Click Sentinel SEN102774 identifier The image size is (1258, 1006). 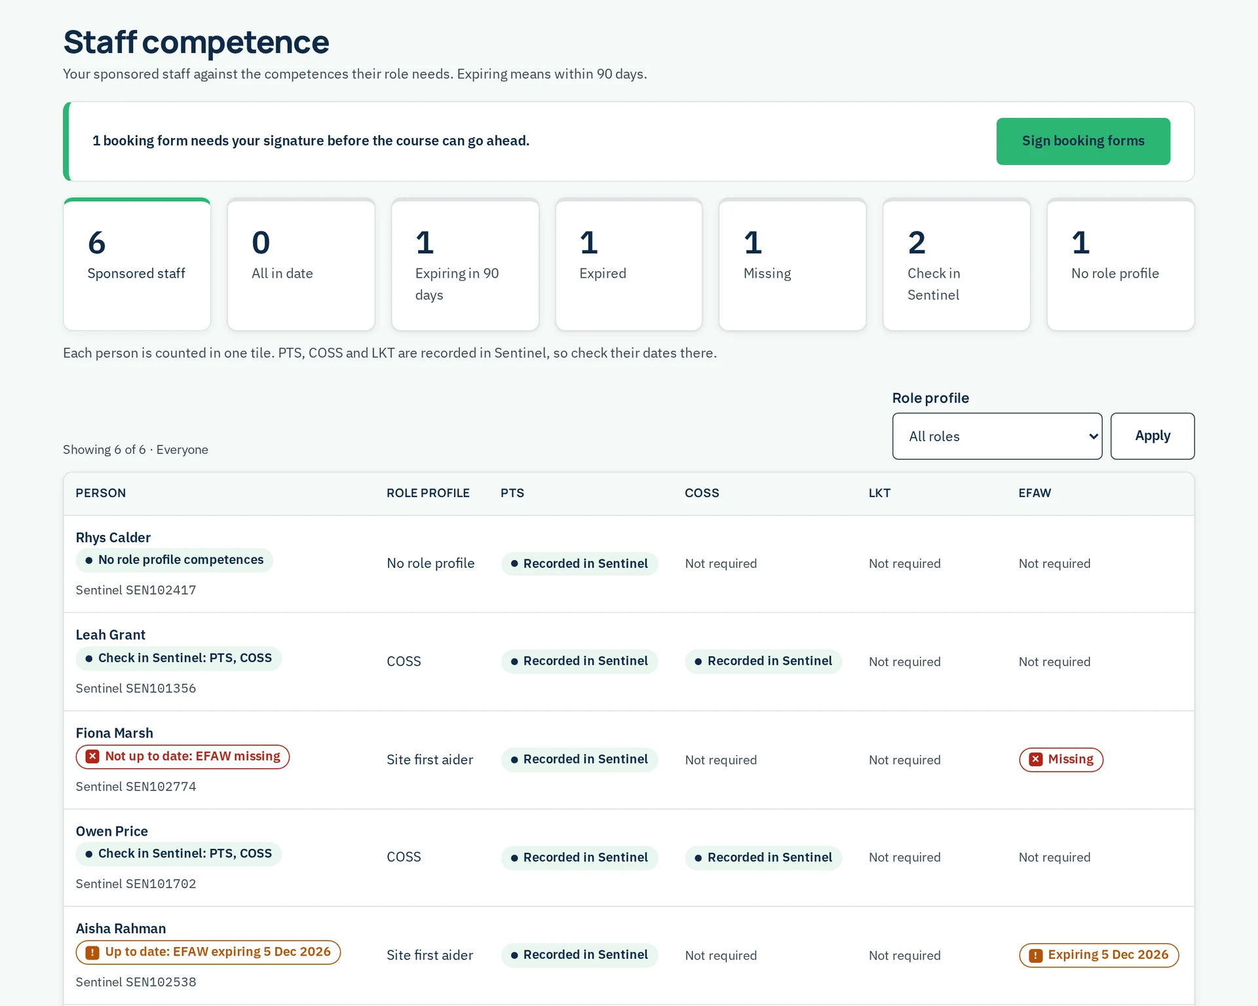(136, 787)
